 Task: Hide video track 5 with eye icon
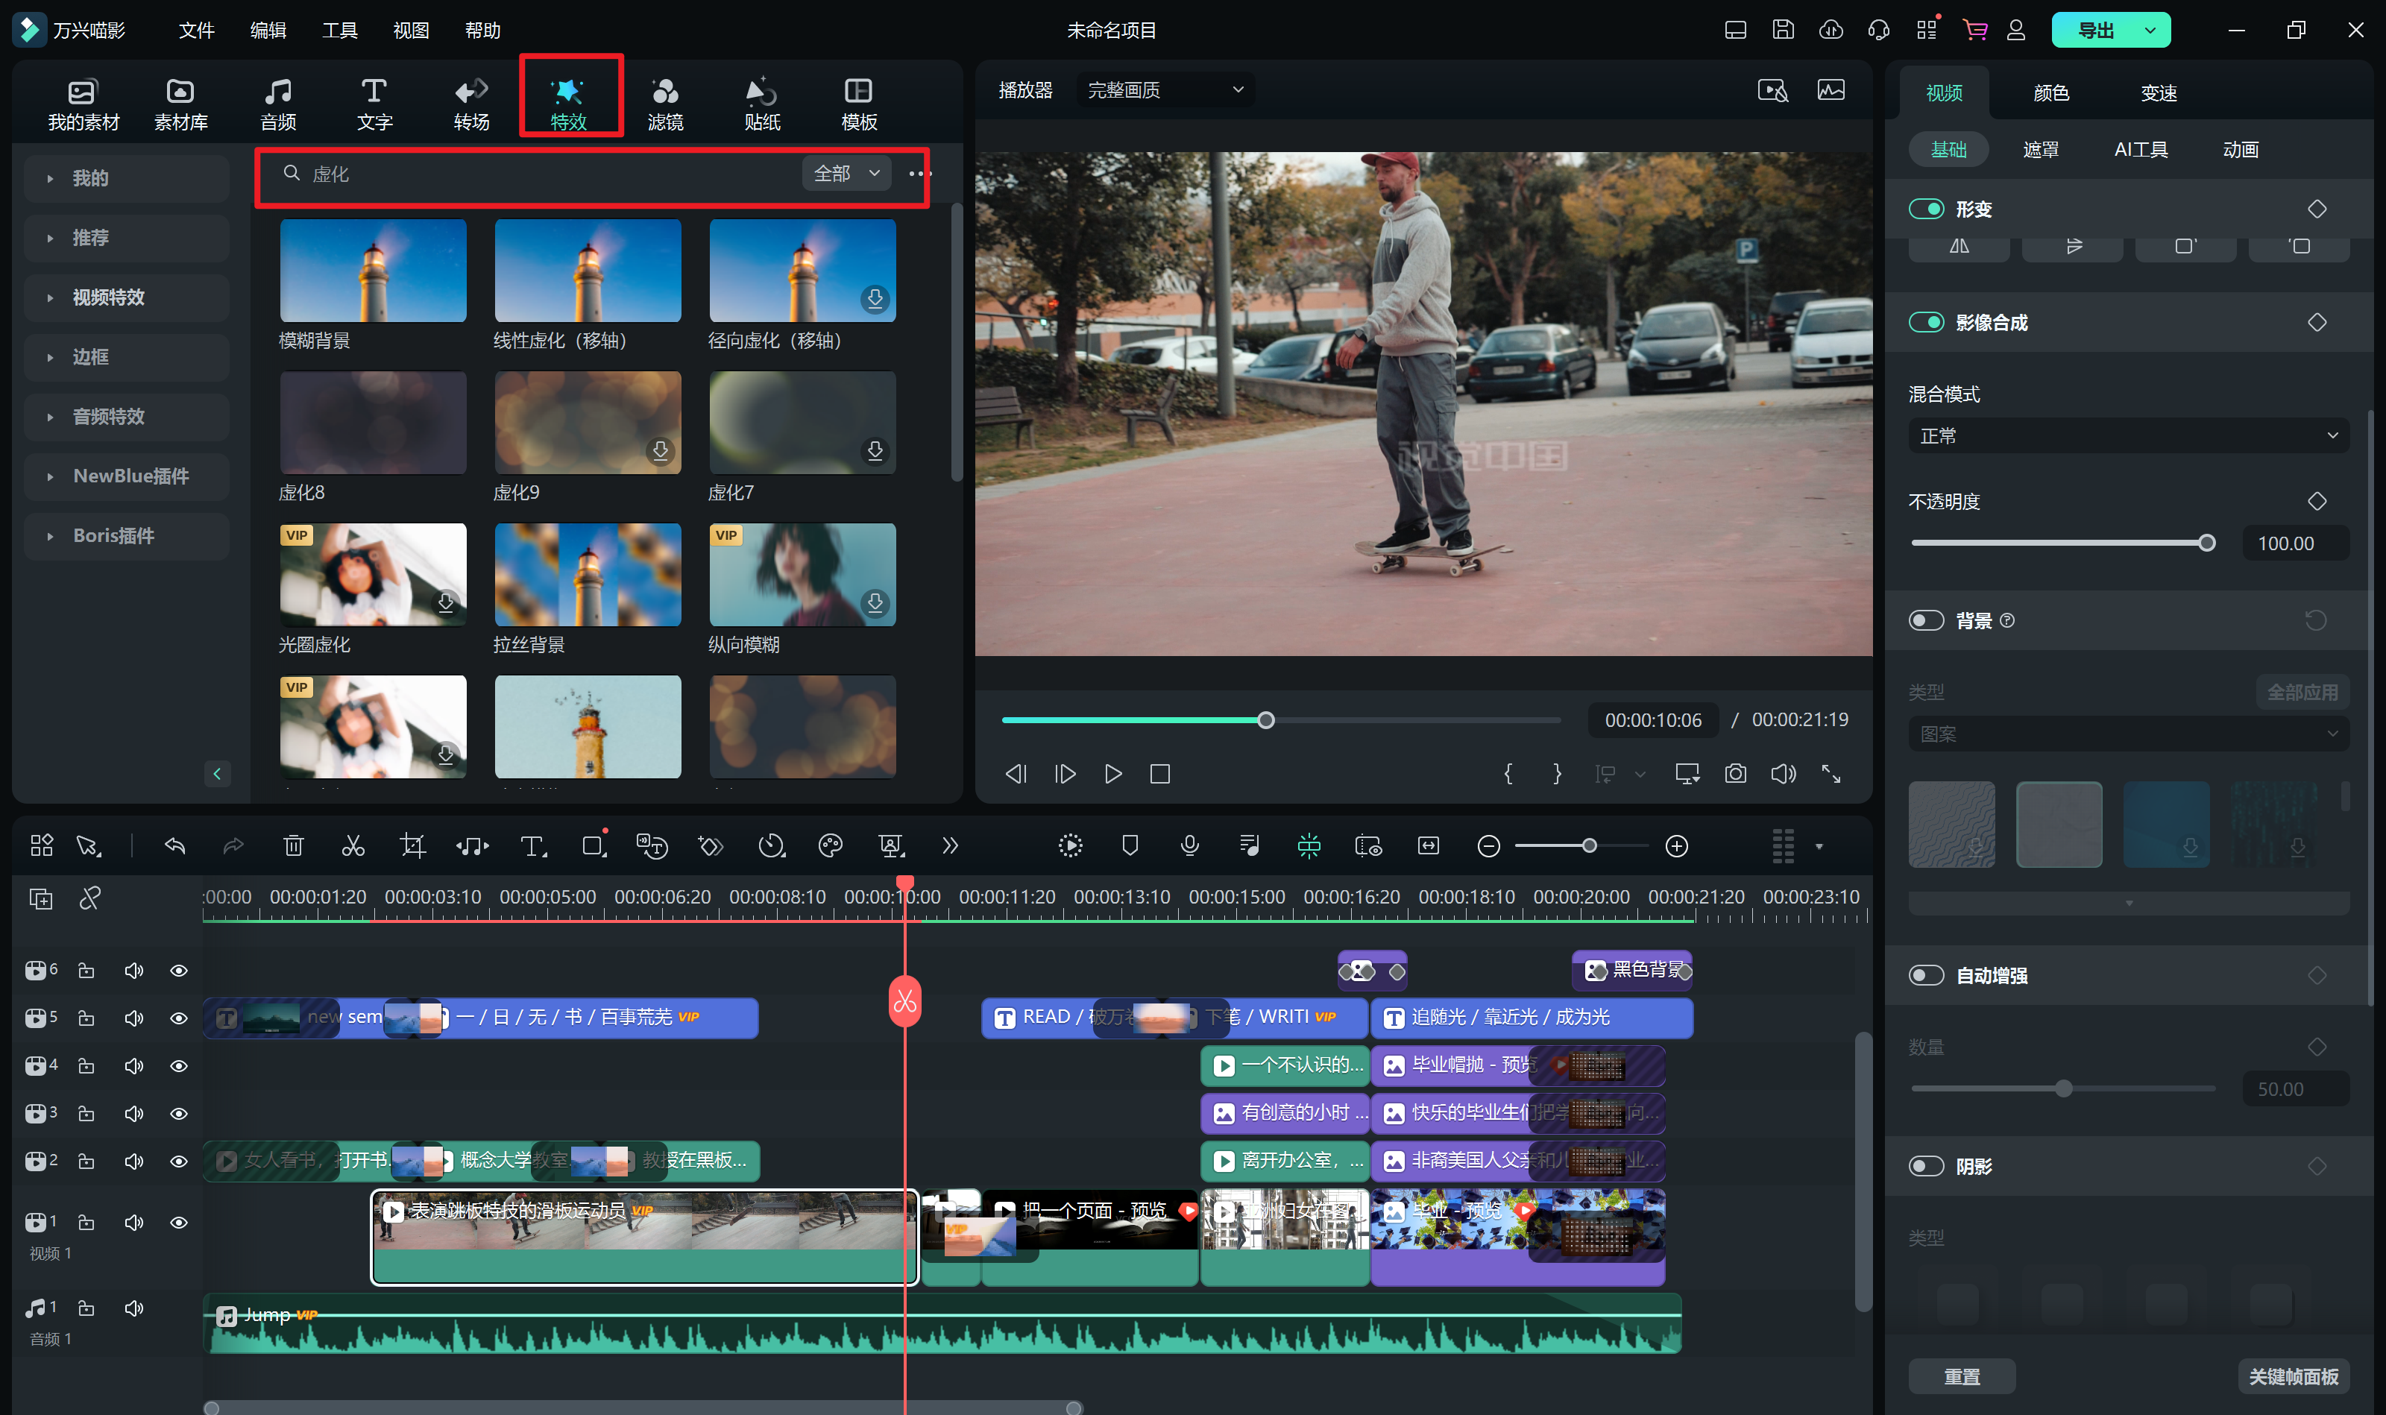click(x=178, y=1018)
